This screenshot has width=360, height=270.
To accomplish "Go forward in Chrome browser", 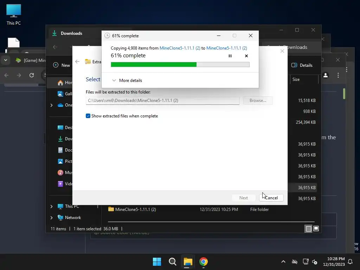I will click(19, 75).
